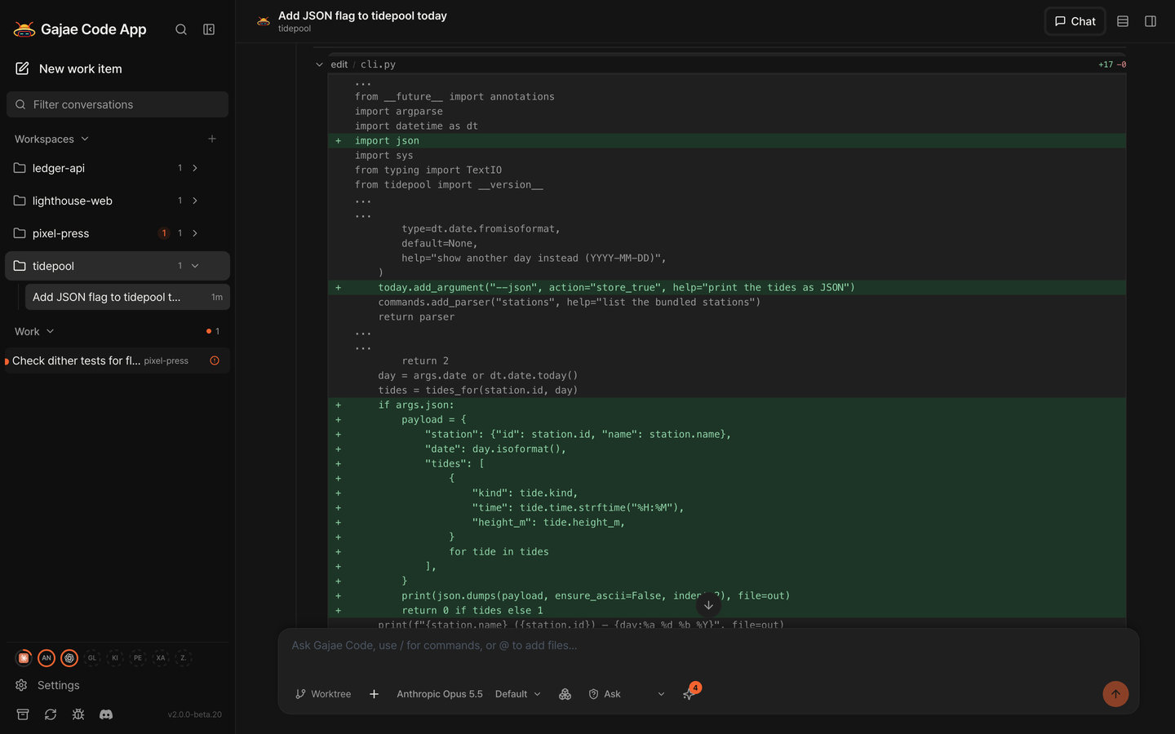Switch to the Chat view

(x=1075, y=21)
